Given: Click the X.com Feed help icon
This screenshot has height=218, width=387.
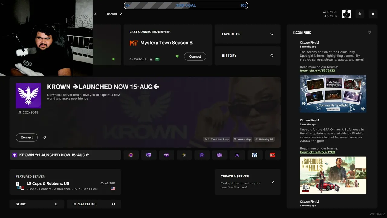Looking at the screenshot, I should click(369, 32).
